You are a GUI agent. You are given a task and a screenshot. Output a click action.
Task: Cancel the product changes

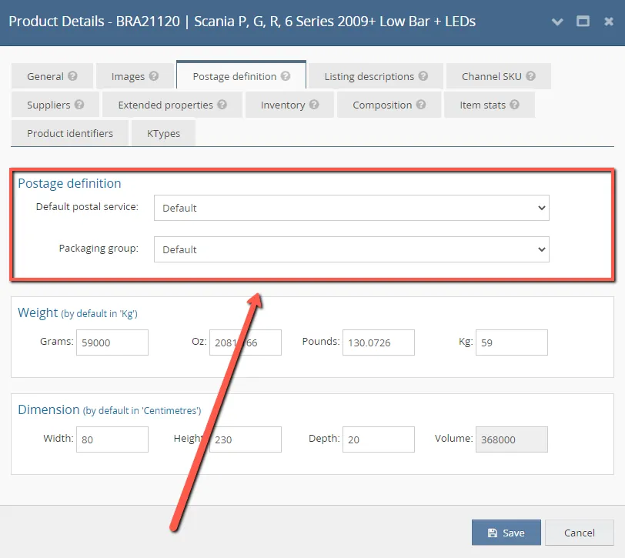tap(579, 533)
